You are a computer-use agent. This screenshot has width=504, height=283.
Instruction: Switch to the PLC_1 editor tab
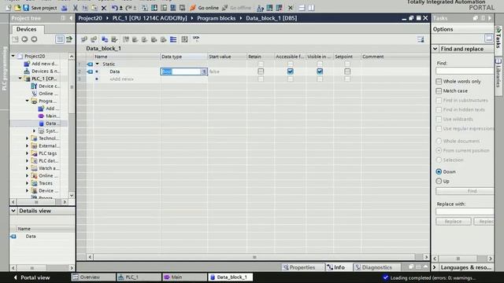(139, 277)
